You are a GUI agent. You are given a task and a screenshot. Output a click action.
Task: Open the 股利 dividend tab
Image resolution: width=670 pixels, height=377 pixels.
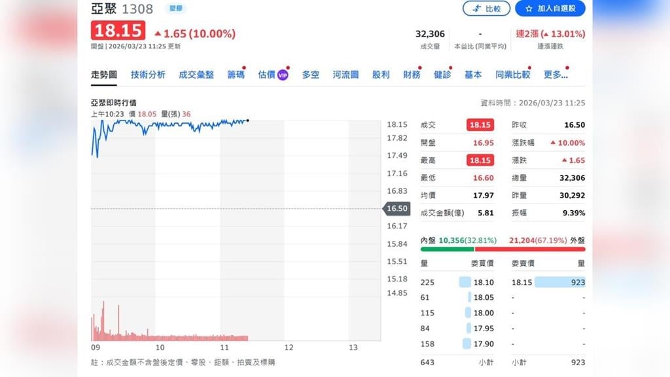point(381,75)
